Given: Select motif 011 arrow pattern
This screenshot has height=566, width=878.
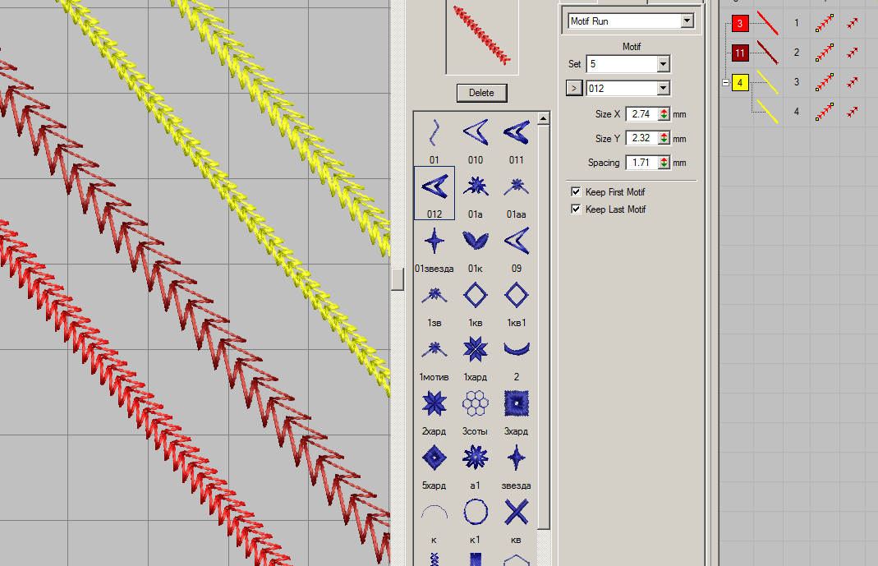Looking at the screenshot, I should click(x=516, y=134).
